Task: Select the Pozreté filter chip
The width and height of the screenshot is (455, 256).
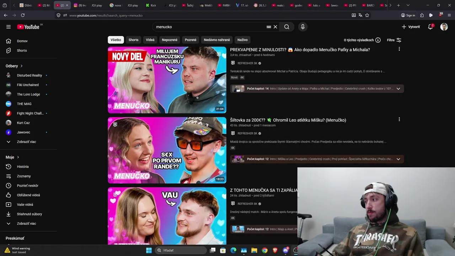Action: click(191, 40)
